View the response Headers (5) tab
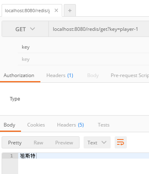The width and height of the screenshot is (149, 174). (70, 125)
